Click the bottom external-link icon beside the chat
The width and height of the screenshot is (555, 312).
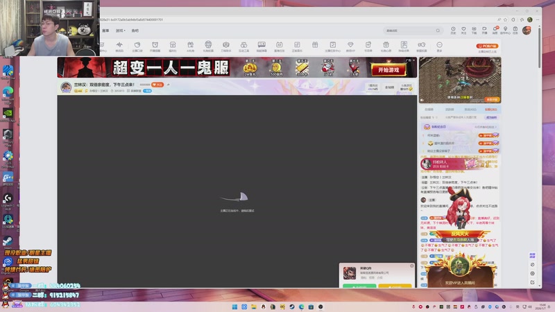[532, 282]
